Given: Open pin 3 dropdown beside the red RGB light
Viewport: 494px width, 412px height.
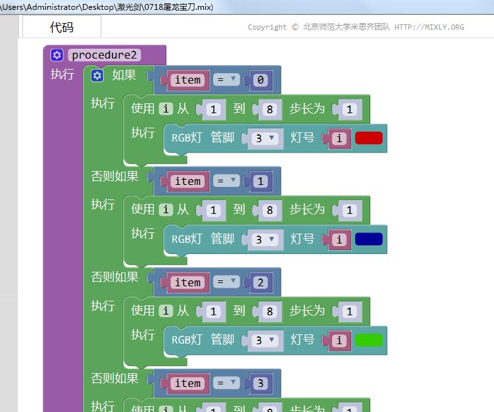Looking at the screenshot, I should [x=265, y=138].
